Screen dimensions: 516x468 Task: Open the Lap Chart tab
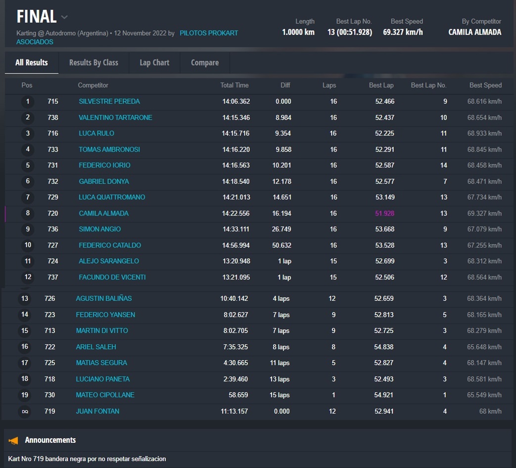[x=154, y=63]
